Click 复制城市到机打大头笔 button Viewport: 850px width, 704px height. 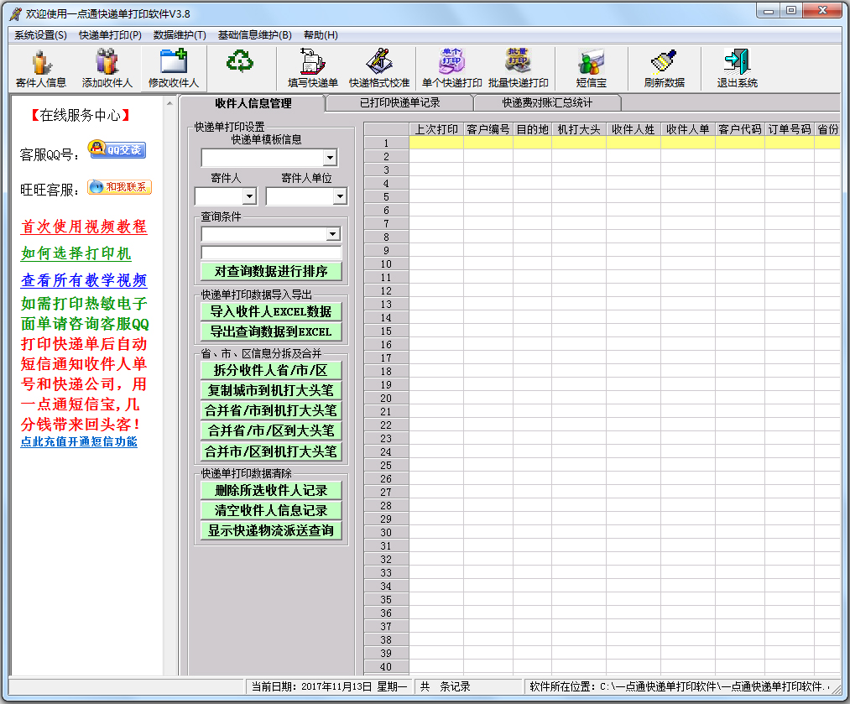tap(271, 390)
